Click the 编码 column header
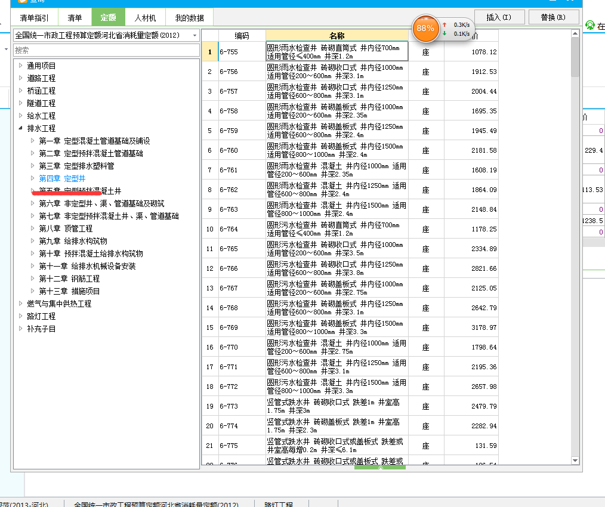Viewport: 605px width, 507px height. [x=242, y=36]
